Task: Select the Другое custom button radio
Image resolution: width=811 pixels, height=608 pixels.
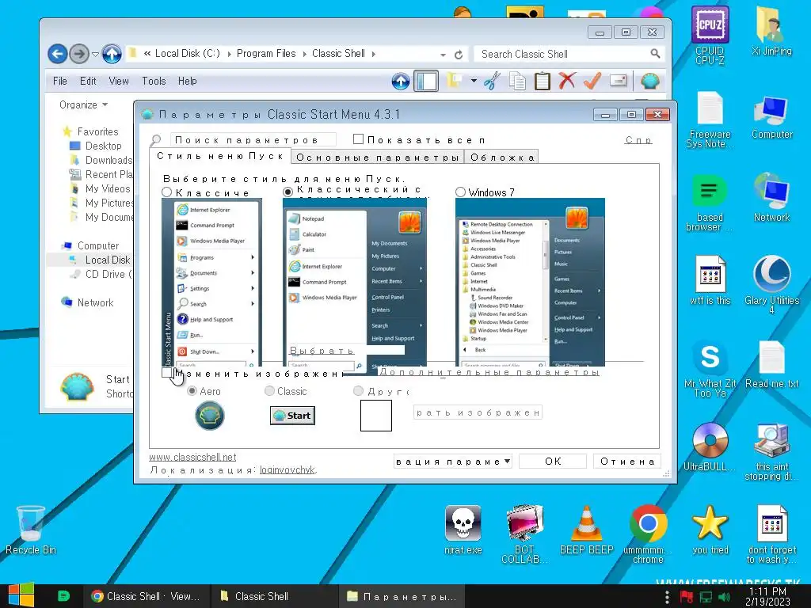Action: click(x=358, y=391)
